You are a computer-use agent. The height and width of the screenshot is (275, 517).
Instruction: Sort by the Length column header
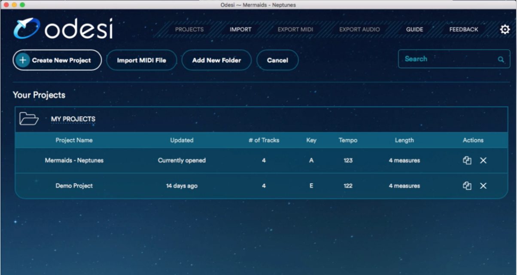404,140
